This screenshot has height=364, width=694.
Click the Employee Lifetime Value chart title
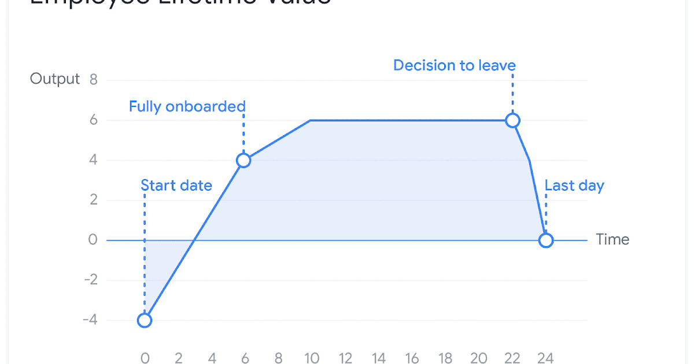pyautogui.click(x=179, y=3)
